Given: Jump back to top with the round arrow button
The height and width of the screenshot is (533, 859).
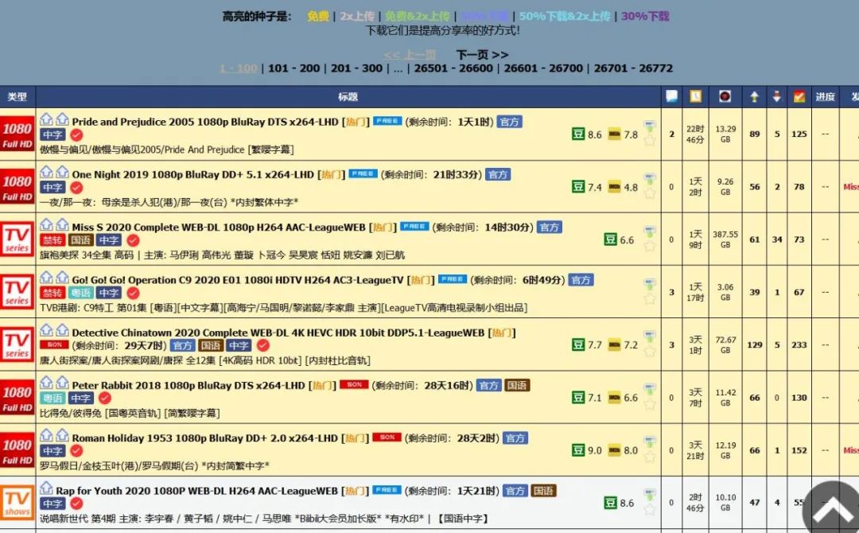Looking at the screenshot, I should click(831, 508).
